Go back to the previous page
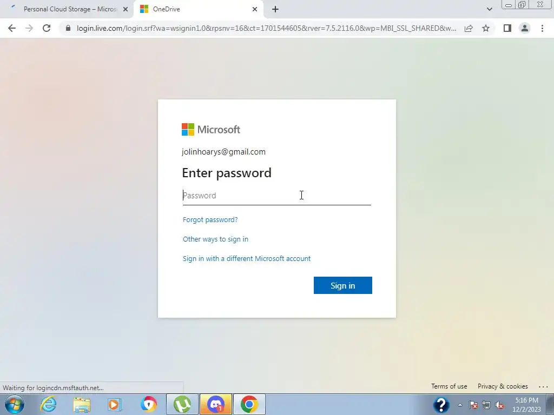Viewport: 554px width, 415px height. coord(12,28)
